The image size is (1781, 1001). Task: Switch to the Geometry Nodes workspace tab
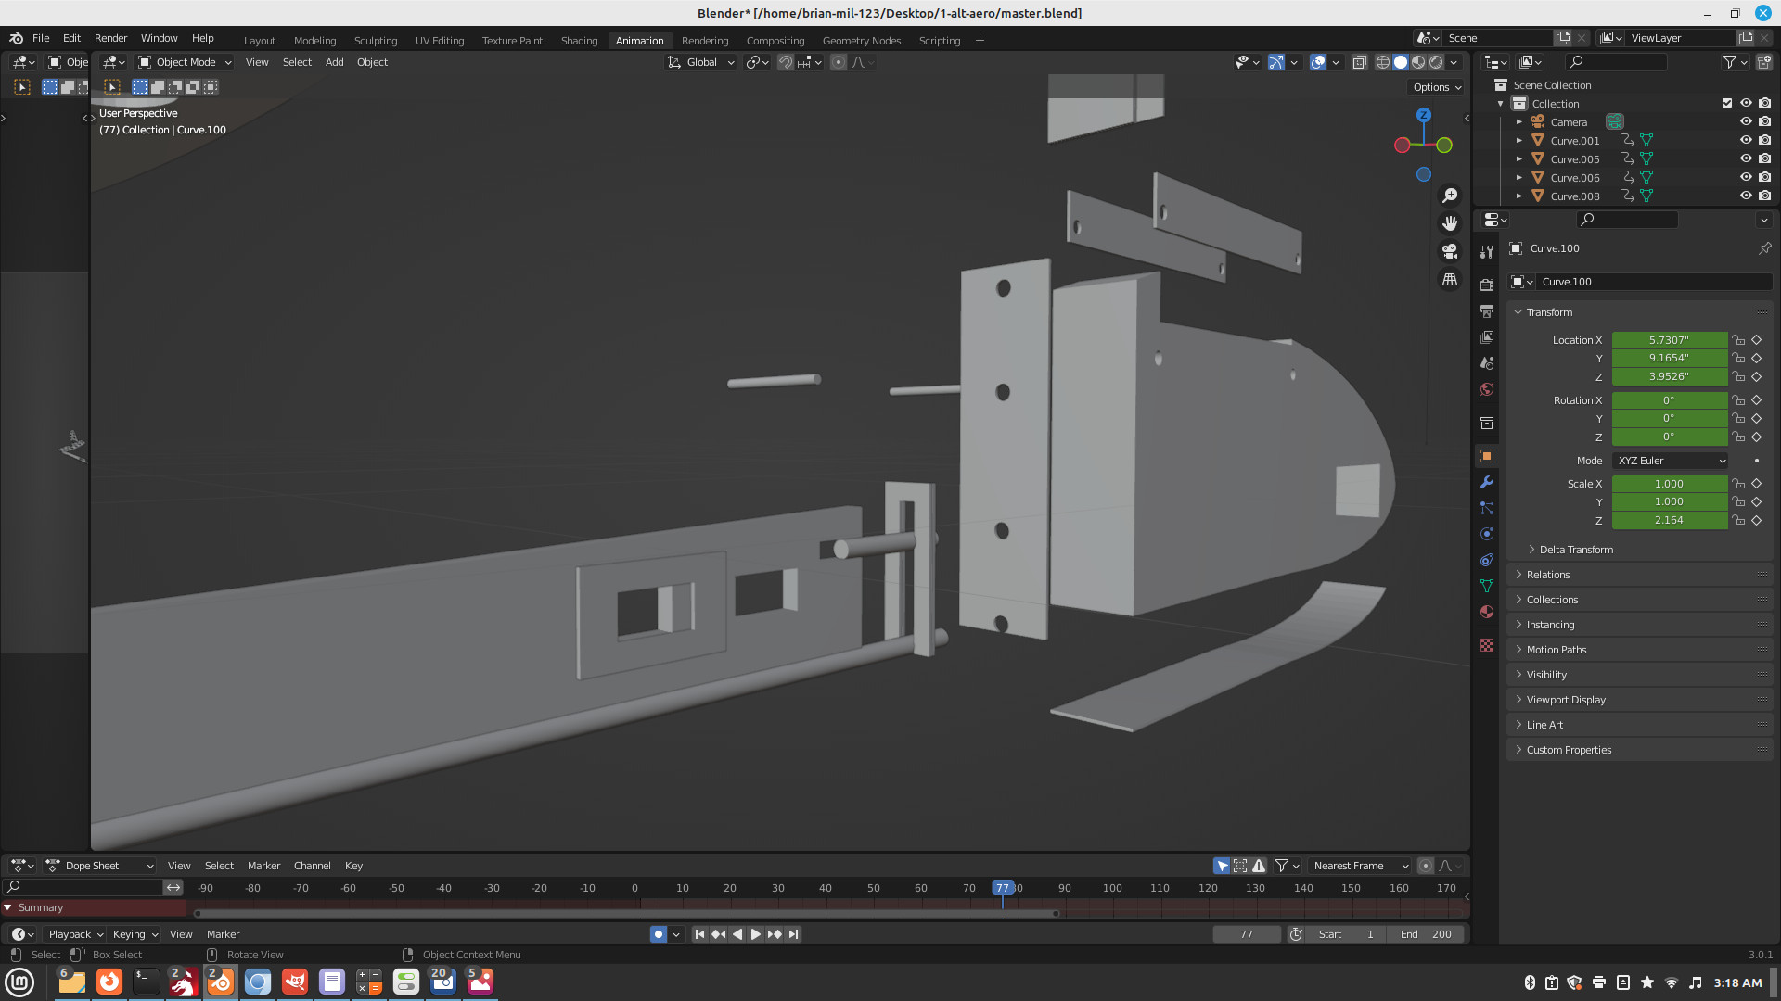click(861, 41)
